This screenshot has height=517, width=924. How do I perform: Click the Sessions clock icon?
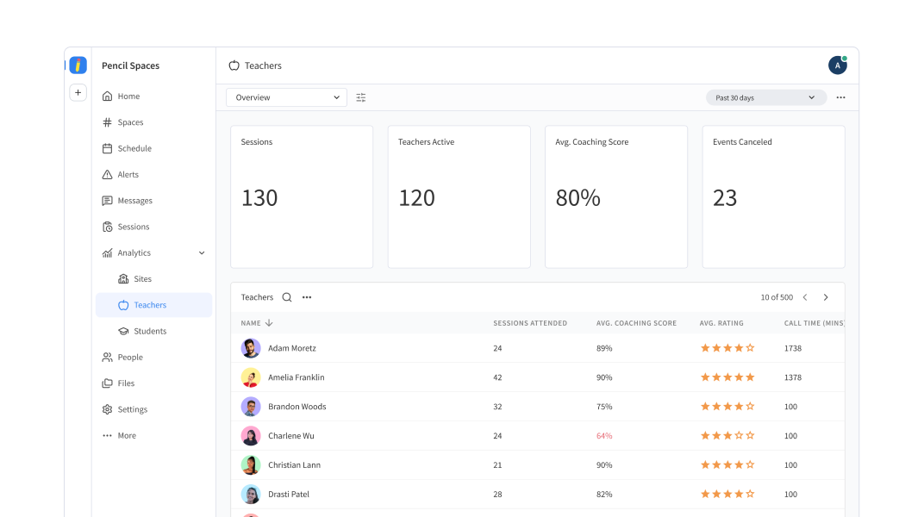107,227
